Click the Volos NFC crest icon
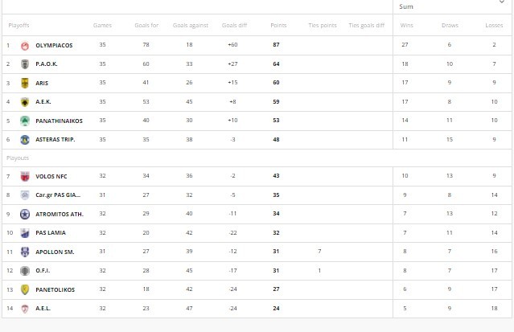This screenshot has width=514, height=332. point(25,176)
